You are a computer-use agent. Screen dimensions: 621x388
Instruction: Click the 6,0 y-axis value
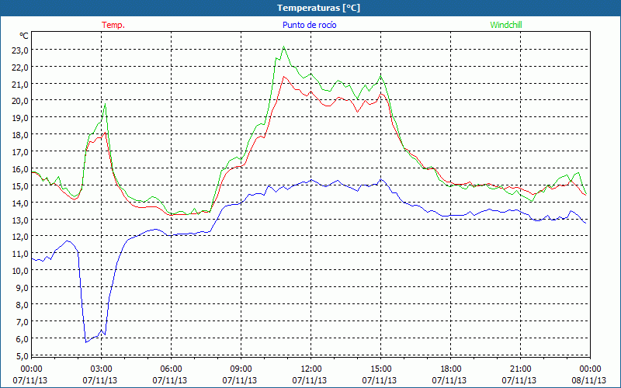click(x=23, y=339)
